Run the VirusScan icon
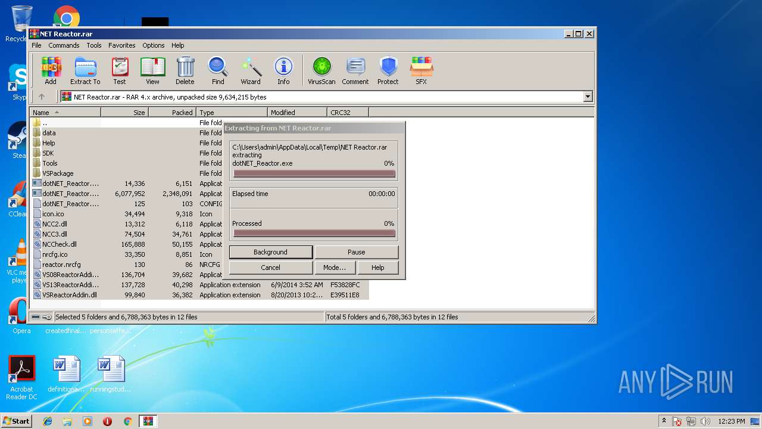The height and width of the screenshot is (429, 762). pyautogui.click(x=321, y=71)
